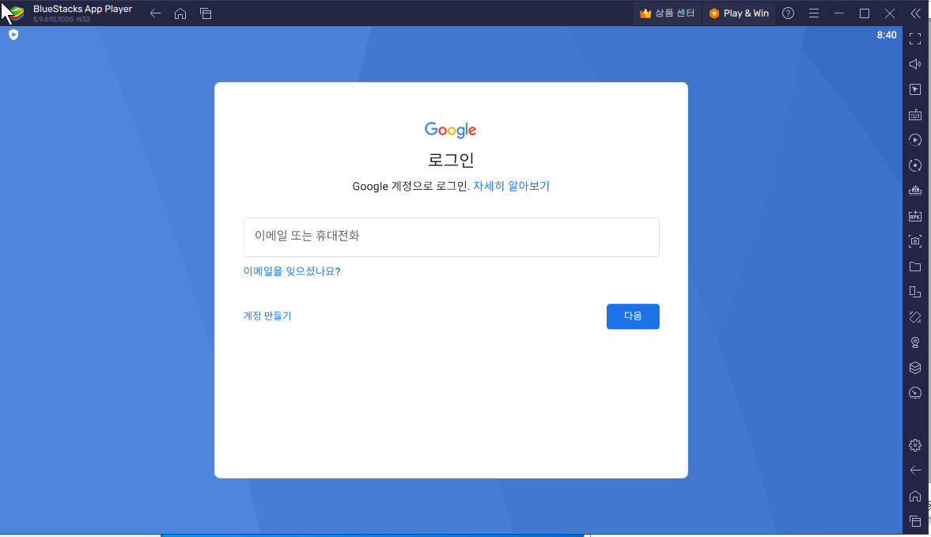This screenshot has height=537, width=931.
Task: Go to BlueStacks home from title bar
Action: point(180,13)
